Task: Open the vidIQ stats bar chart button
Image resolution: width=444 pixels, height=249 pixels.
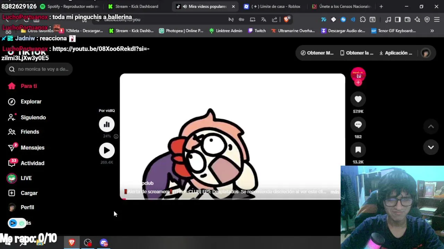Action: pyautogui.click(x=106, y=124)
